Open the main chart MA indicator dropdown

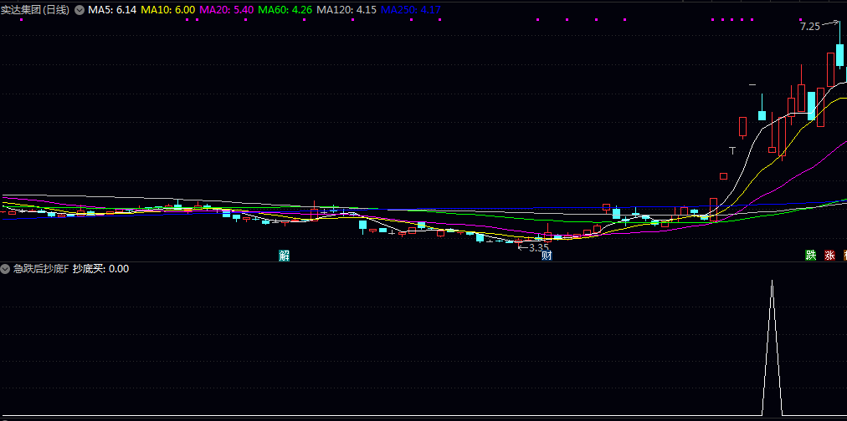click(80, 10)
